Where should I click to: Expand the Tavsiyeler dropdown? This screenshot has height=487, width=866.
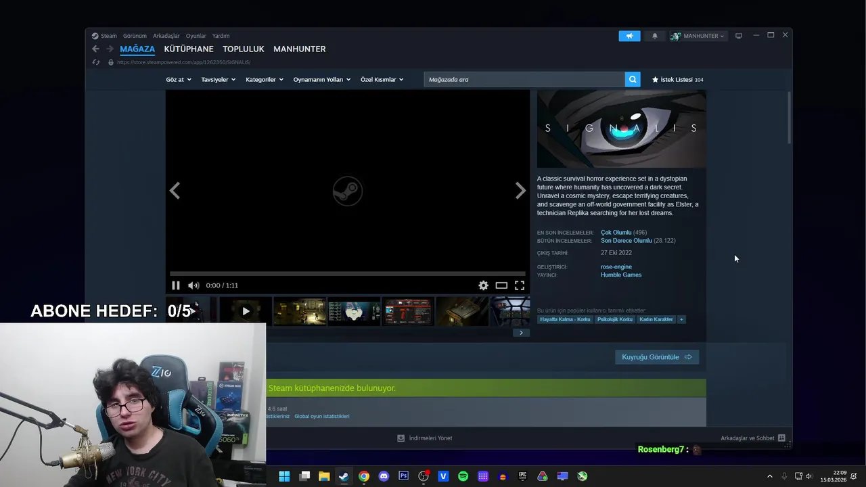coord(219,79)
